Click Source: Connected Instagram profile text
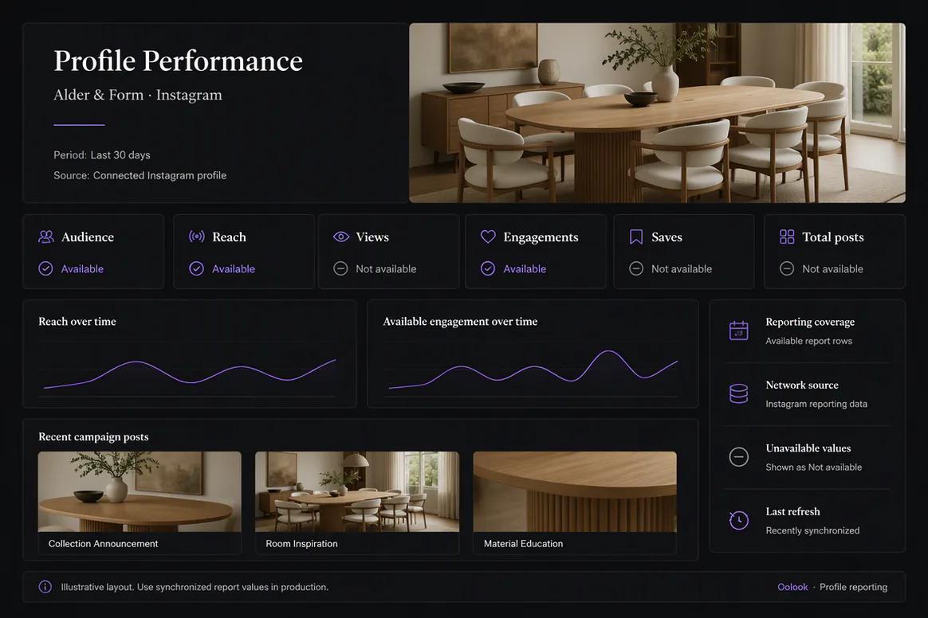Screen dimensions: 928x618 (140, 175)
